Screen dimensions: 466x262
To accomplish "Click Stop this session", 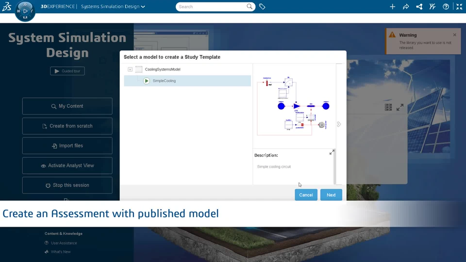I will point(67,185).
